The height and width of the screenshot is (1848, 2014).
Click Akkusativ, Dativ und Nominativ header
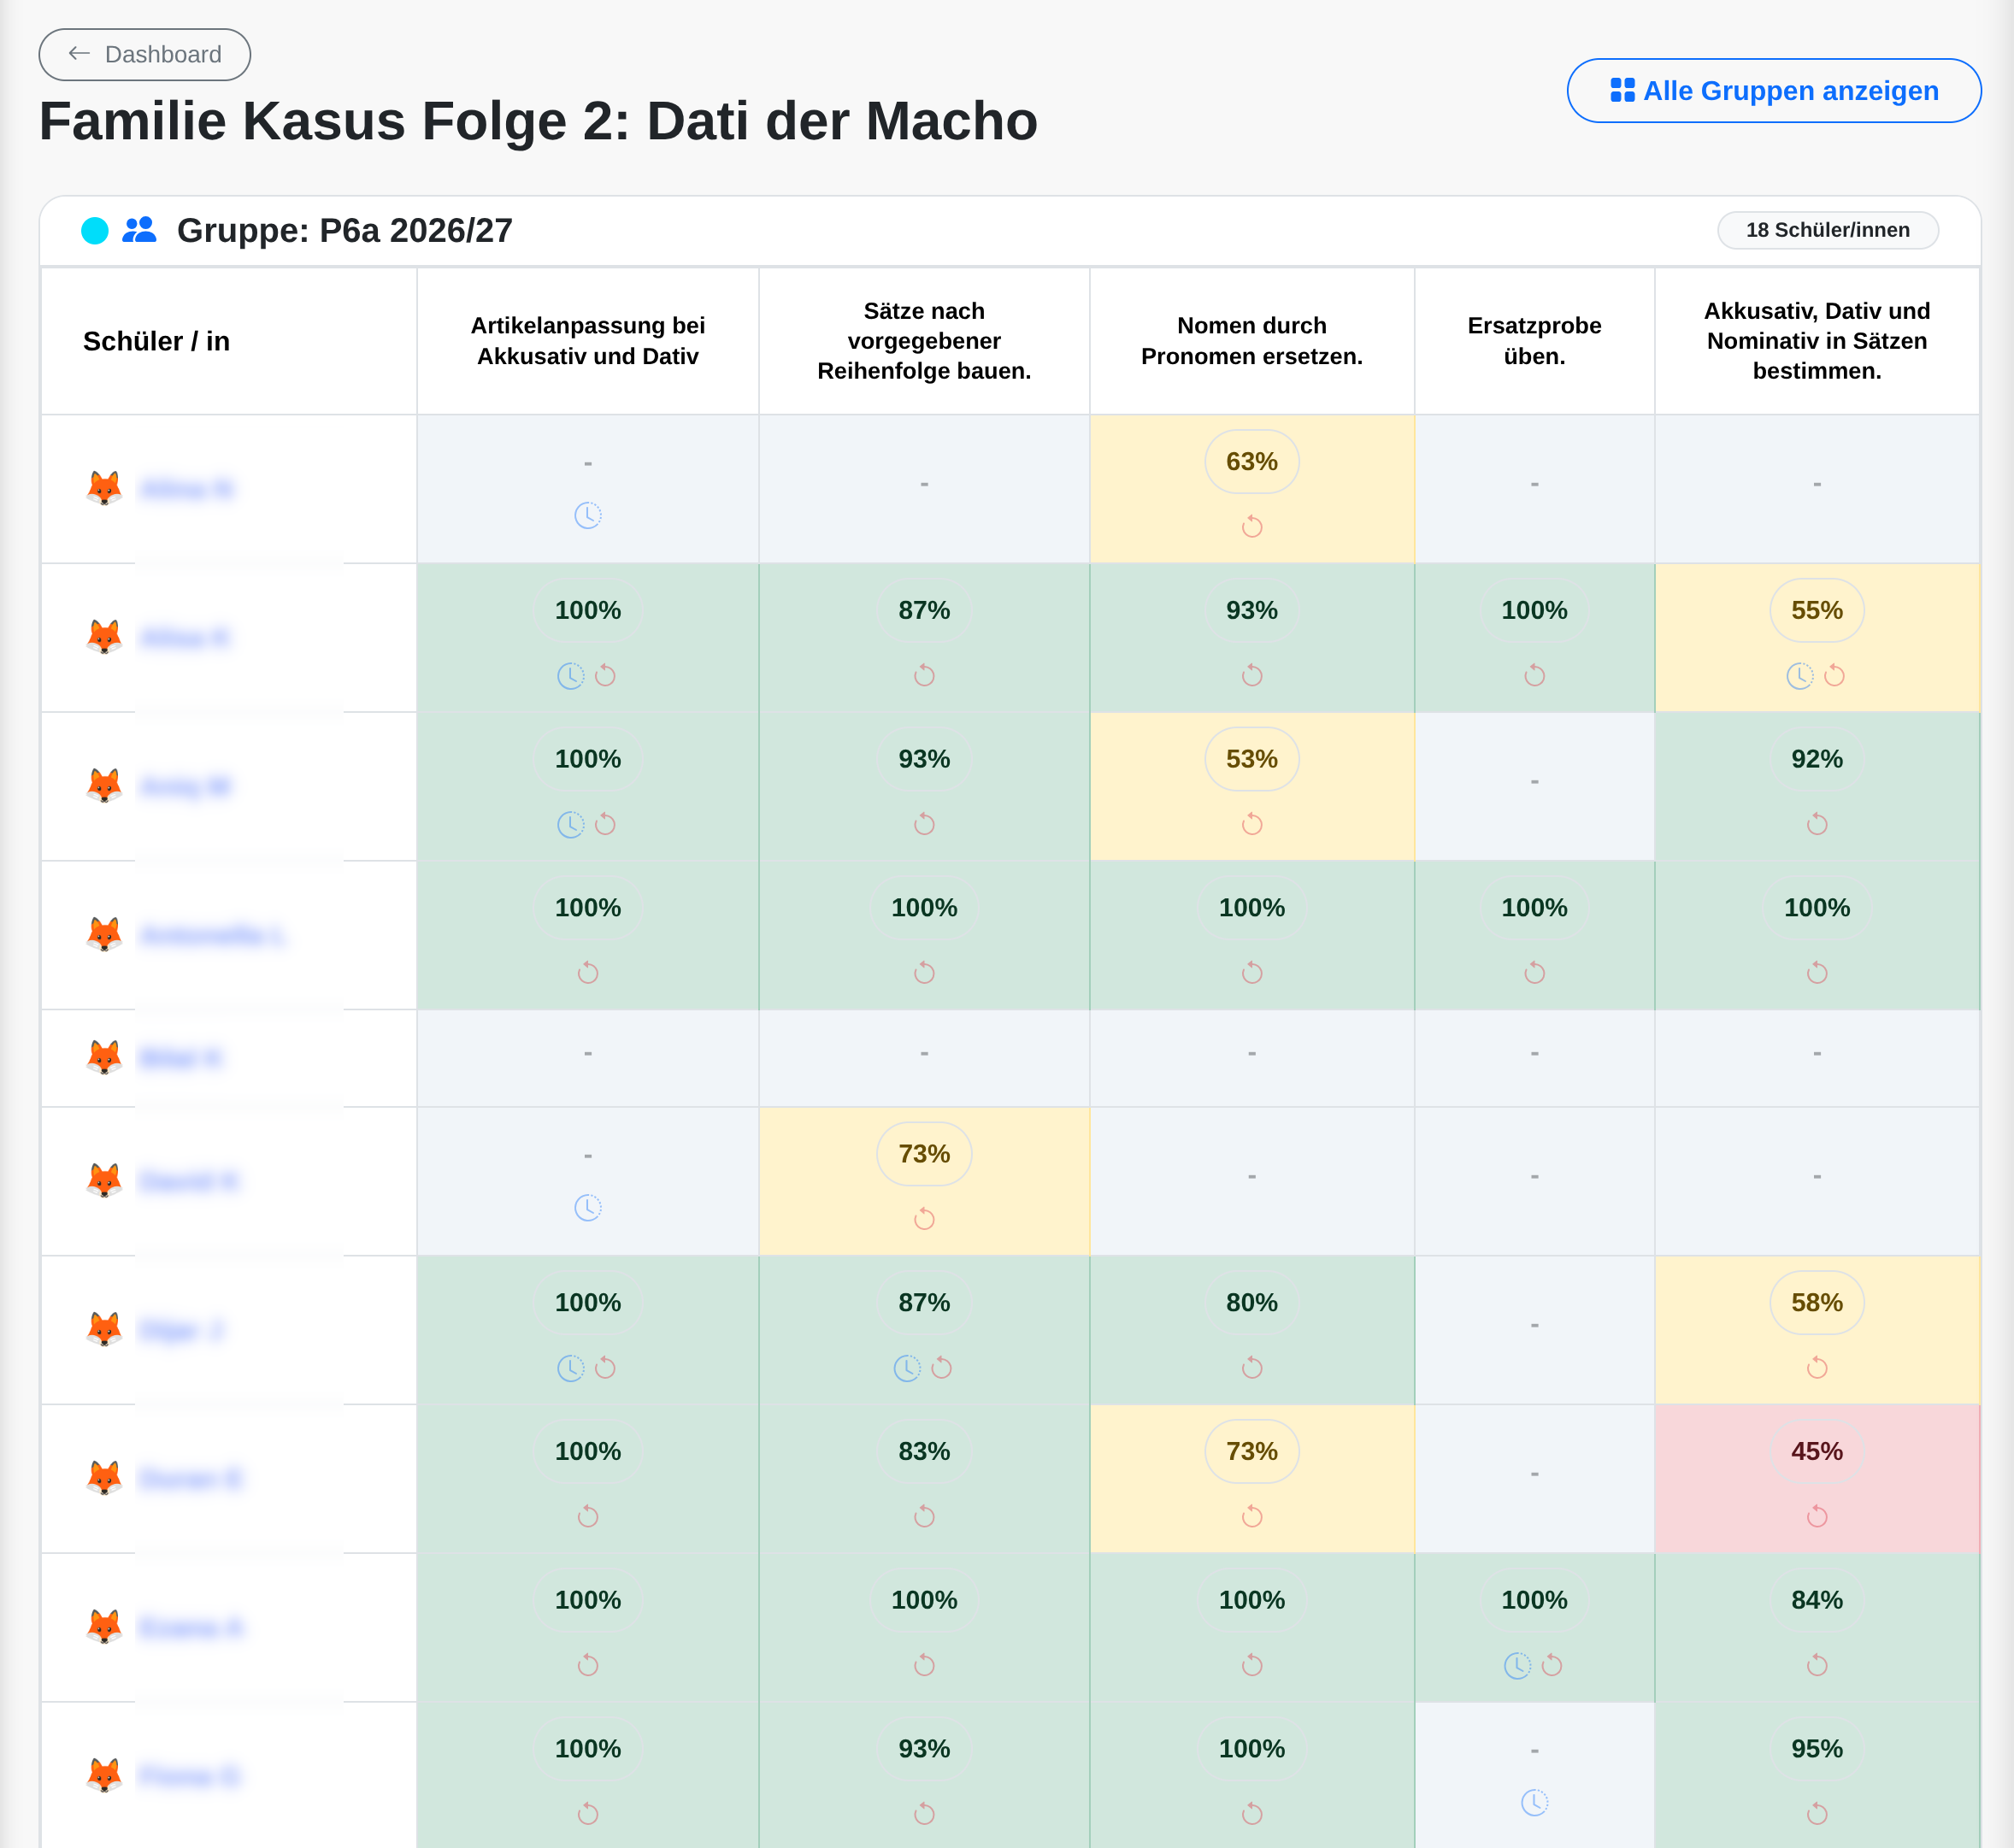tap(1817, 341)
